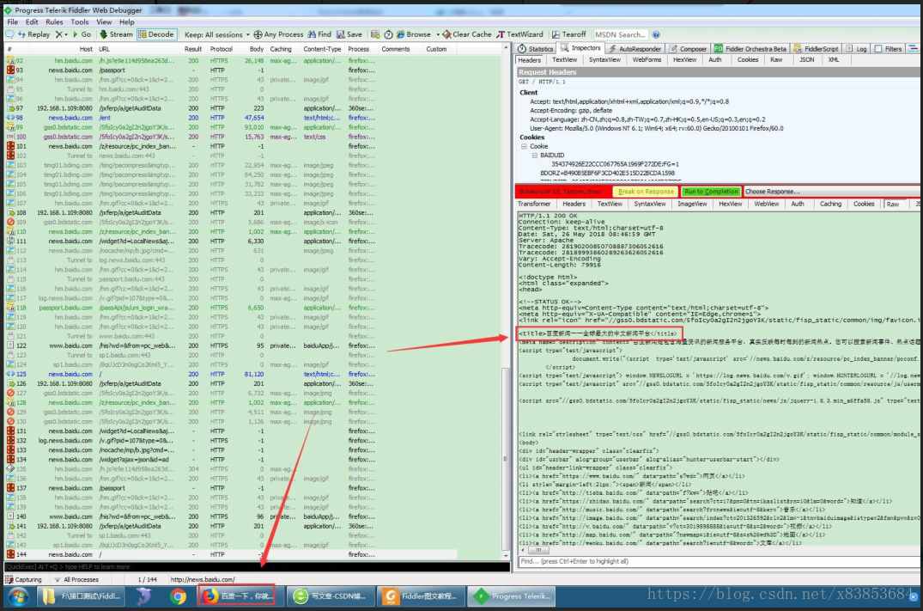This screenshot has width=923, height=611.
Task: Open Find sessions tool
Action: [x=319, y=34]
